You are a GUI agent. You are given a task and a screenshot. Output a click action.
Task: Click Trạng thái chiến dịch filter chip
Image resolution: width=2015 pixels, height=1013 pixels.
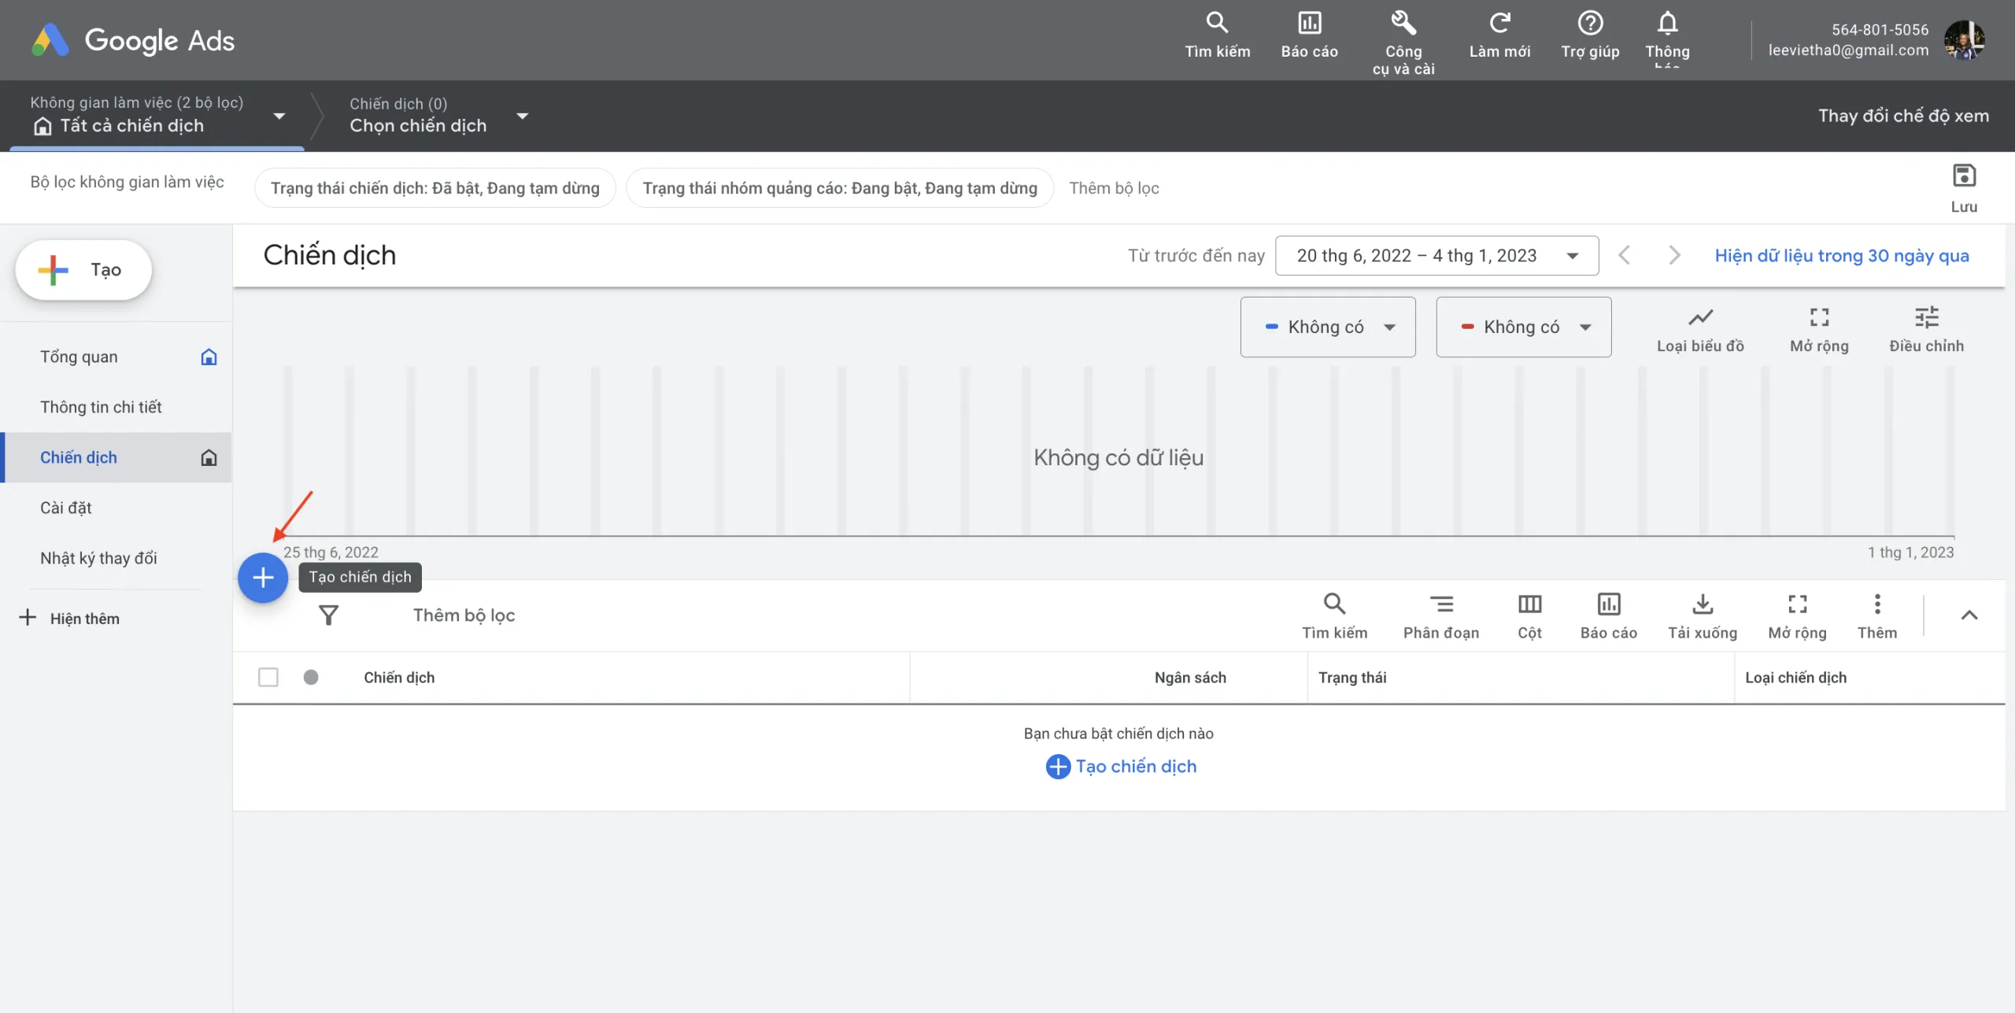tap(435, 188)
